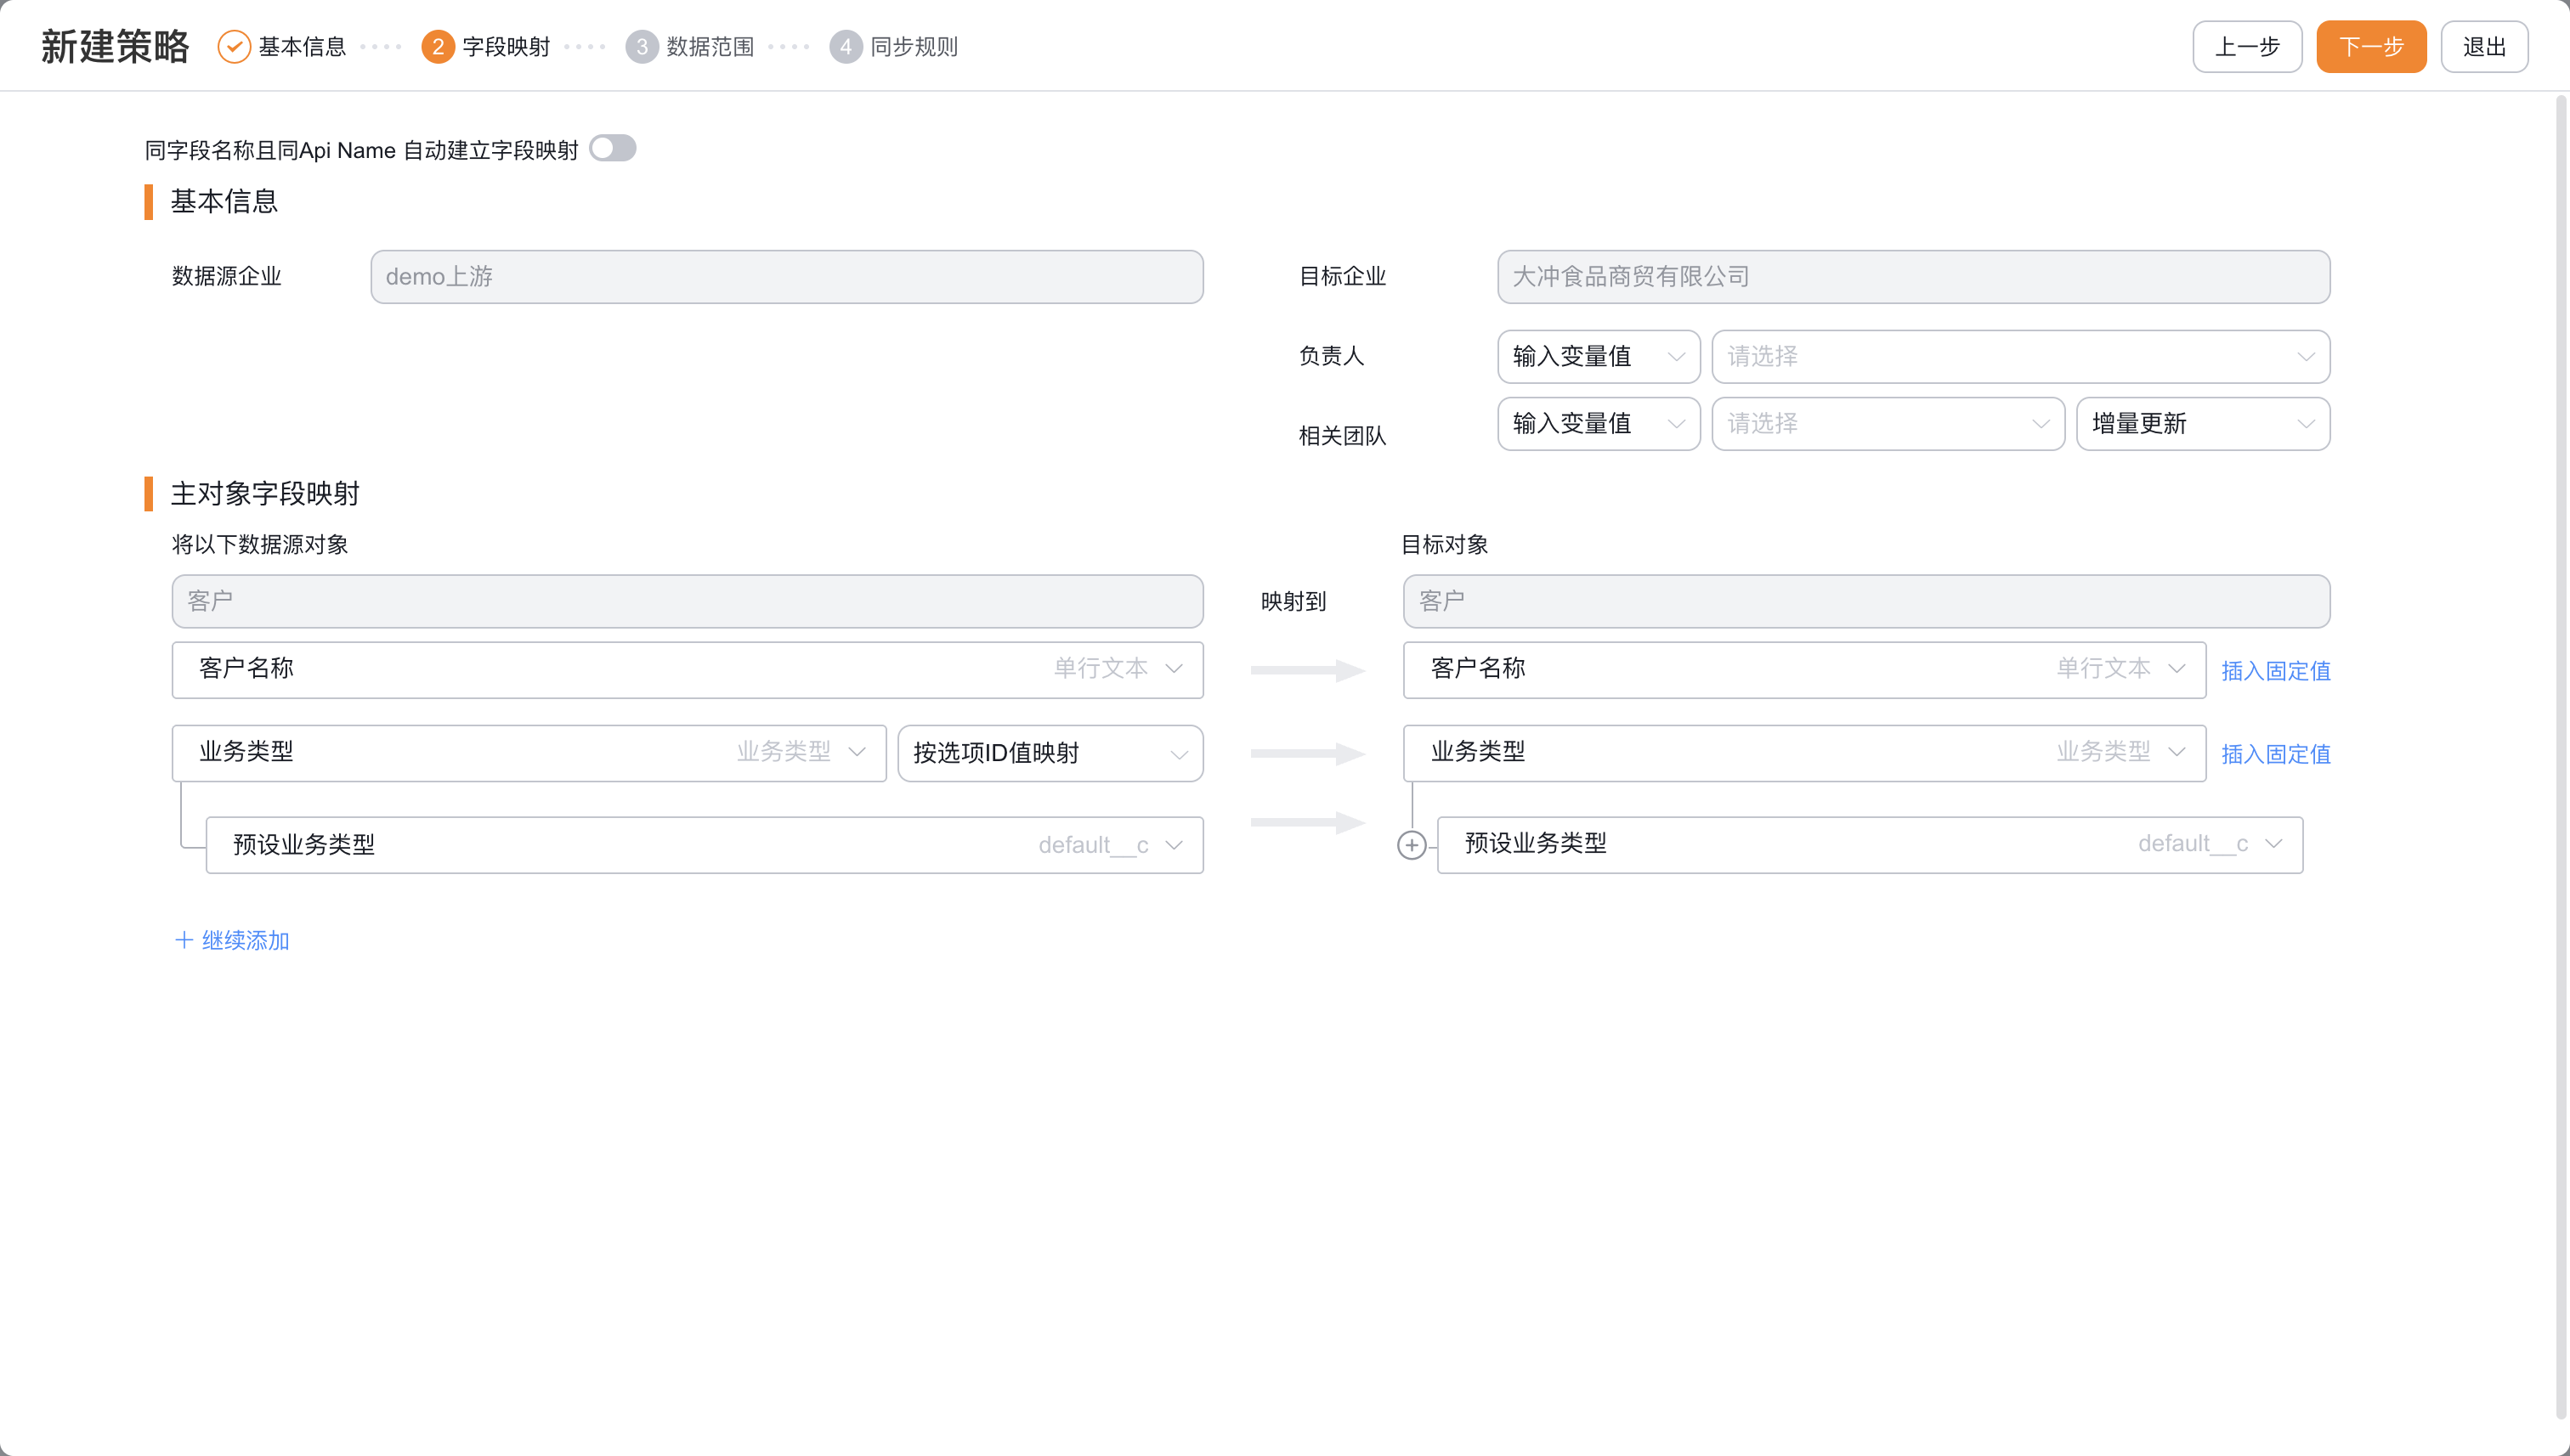Click 下一步 button
Viewport: 2570px width, 1456px height.
[2371, 47]
